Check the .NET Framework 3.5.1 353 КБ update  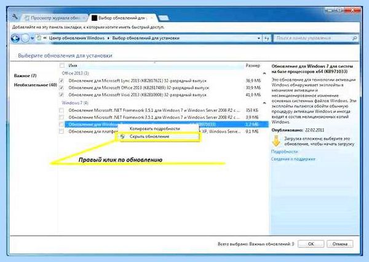pyautogui.click(x=61, y=110)
